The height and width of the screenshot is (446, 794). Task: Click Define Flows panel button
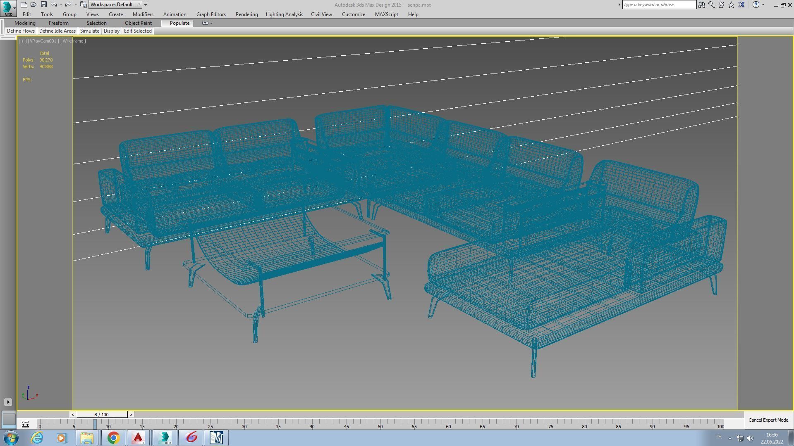(x=21, y=31)
